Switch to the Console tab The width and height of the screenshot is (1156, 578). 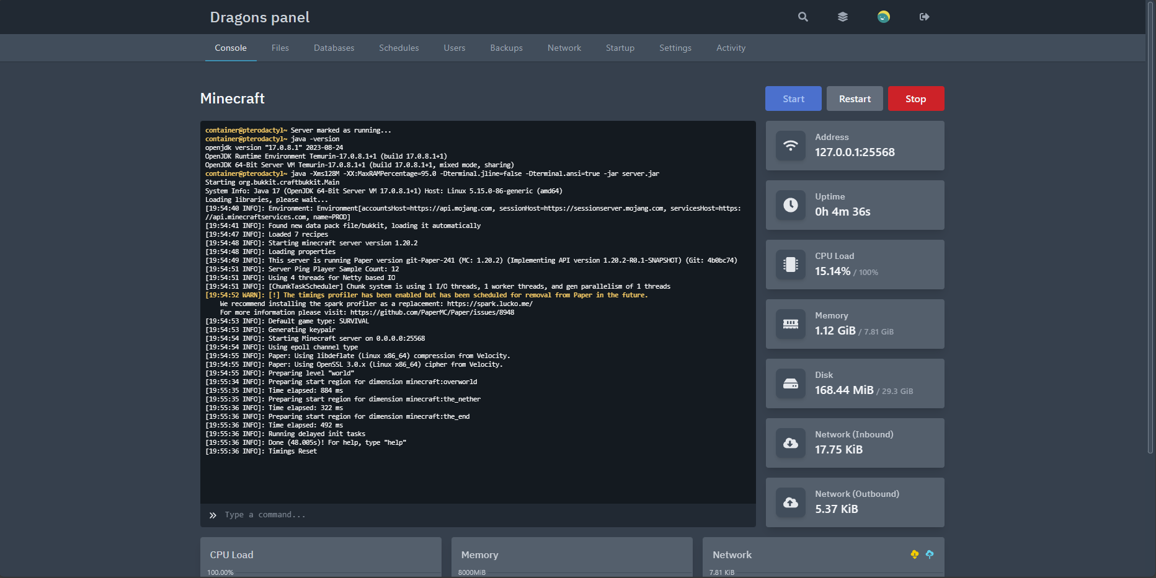(231, 48)
